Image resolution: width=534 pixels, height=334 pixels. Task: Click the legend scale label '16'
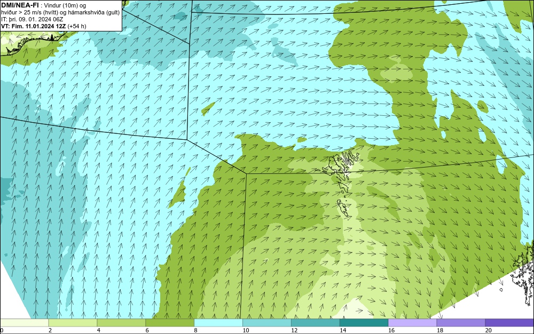[x=391, y=330]
